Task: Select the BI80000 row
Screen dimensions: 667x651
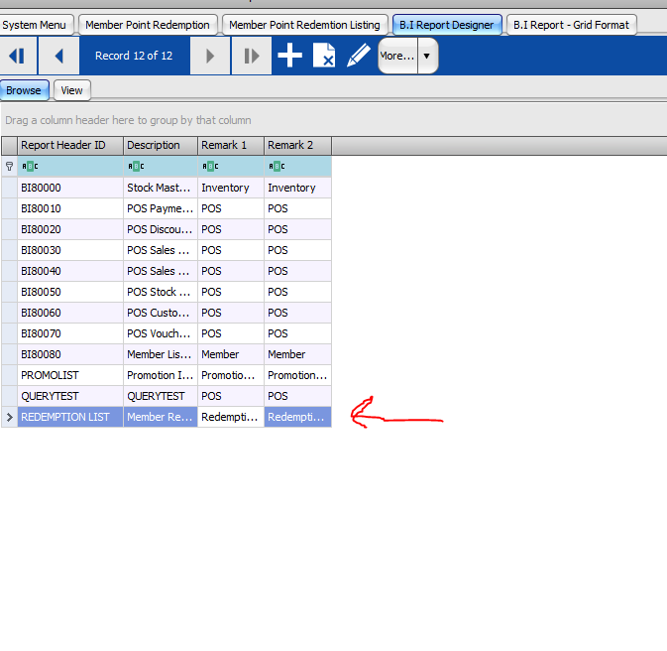Action: tap(70, 188)
